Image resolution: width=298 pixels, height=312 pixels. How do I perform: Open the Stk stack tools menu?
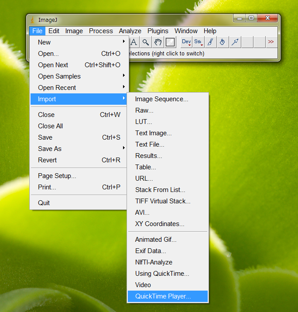(x=199, y=42)
